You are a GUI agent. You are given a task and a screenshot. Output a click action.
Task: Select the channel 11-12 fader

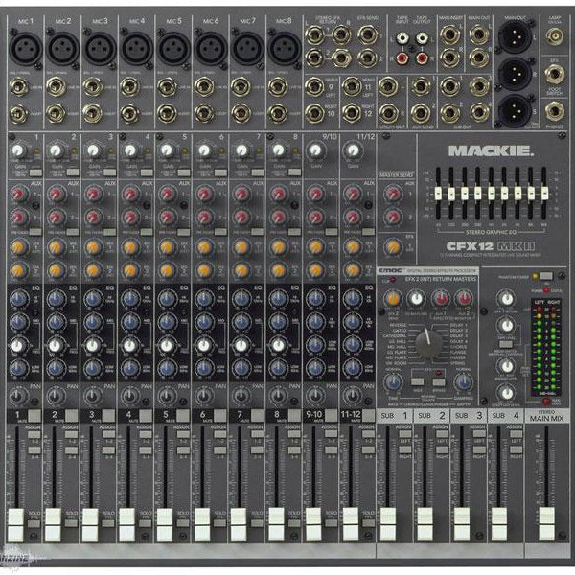click(350, 524)
